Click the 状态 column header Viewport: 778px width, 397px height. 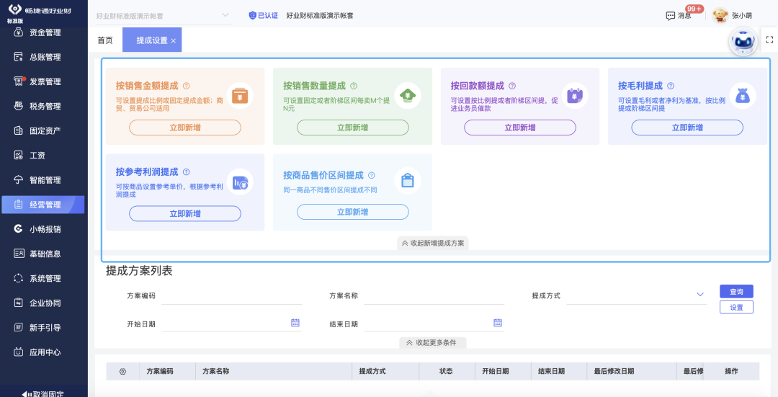click(x=446, y=371)
